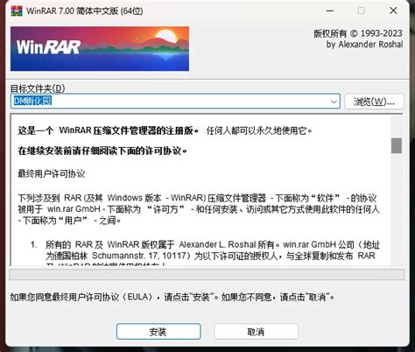Minimize the WinRAR installer window

tap(330, 11)
